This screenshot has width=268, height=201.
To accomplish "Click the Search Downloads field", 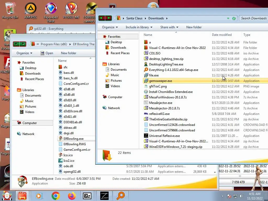I will tap(254, 18).
